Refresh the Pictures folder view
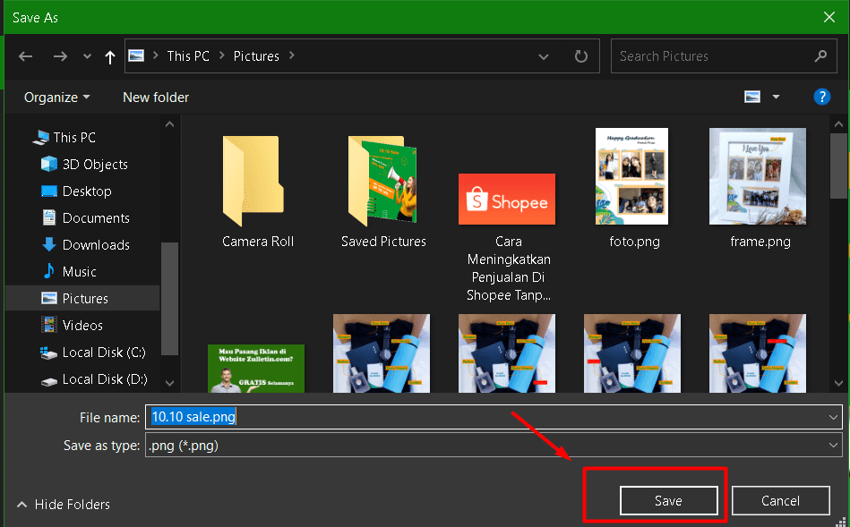The height and width of the screenshot is (527, 850). tap(581, 56)
